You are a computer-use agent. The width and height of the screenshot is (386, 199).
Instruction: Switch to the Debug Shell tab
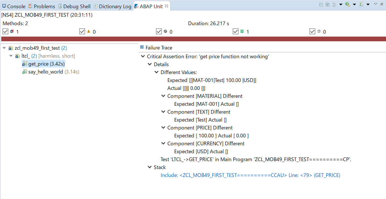tap(74, 6)
